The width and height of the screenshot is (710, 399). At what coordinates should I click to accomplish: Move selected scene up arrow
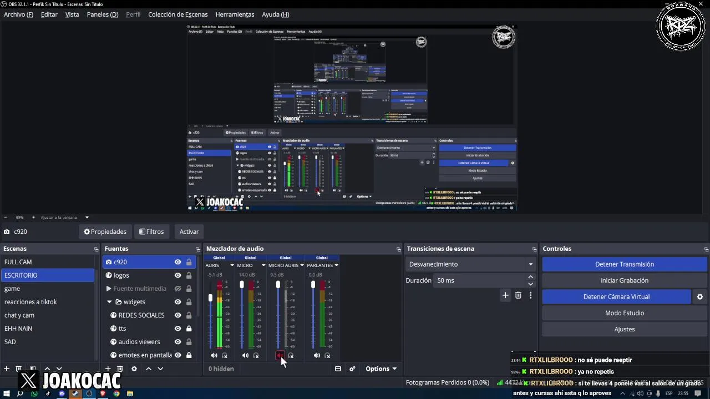point(47,369)
